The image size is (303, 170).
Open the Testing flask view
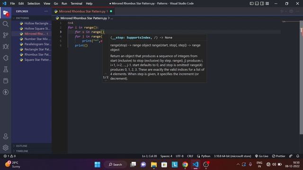tap(6, 69)
